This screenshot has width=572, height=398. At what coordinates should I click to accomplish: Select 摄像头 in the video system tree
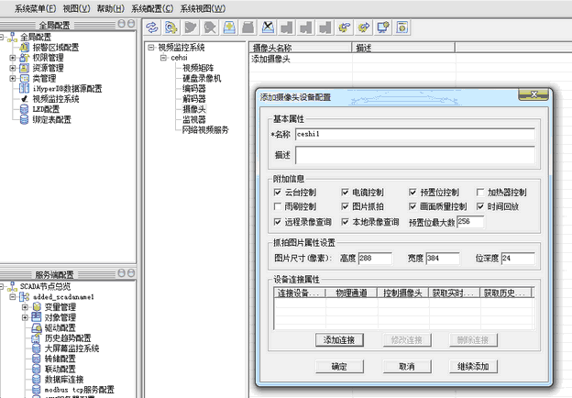(194, 109)
